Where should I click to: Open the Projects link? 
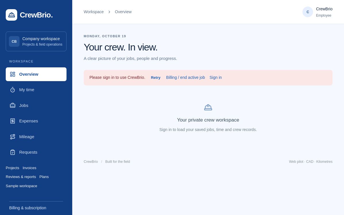[x=12, y=168]
